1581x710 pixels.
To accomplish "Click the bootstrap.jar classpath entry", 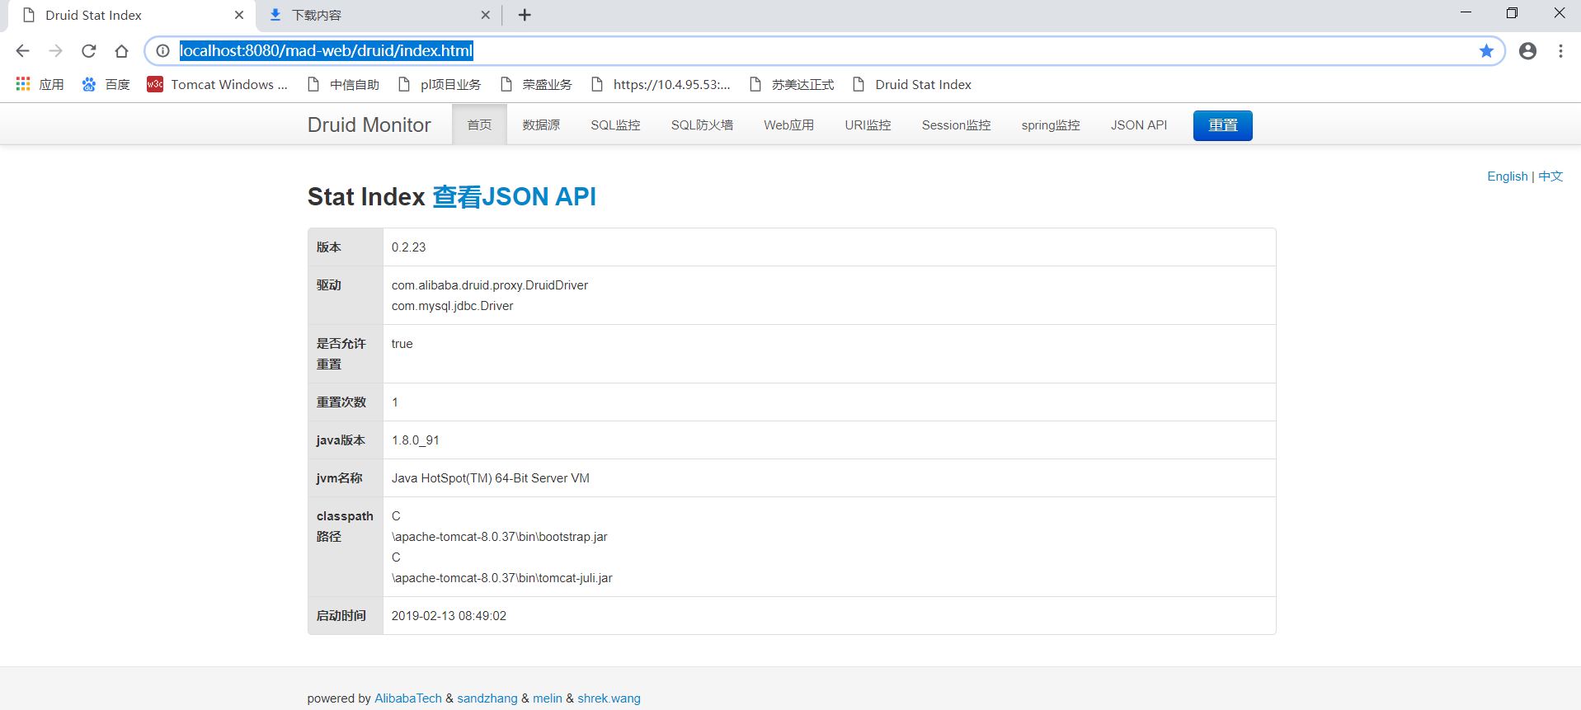I will (499, 537).
